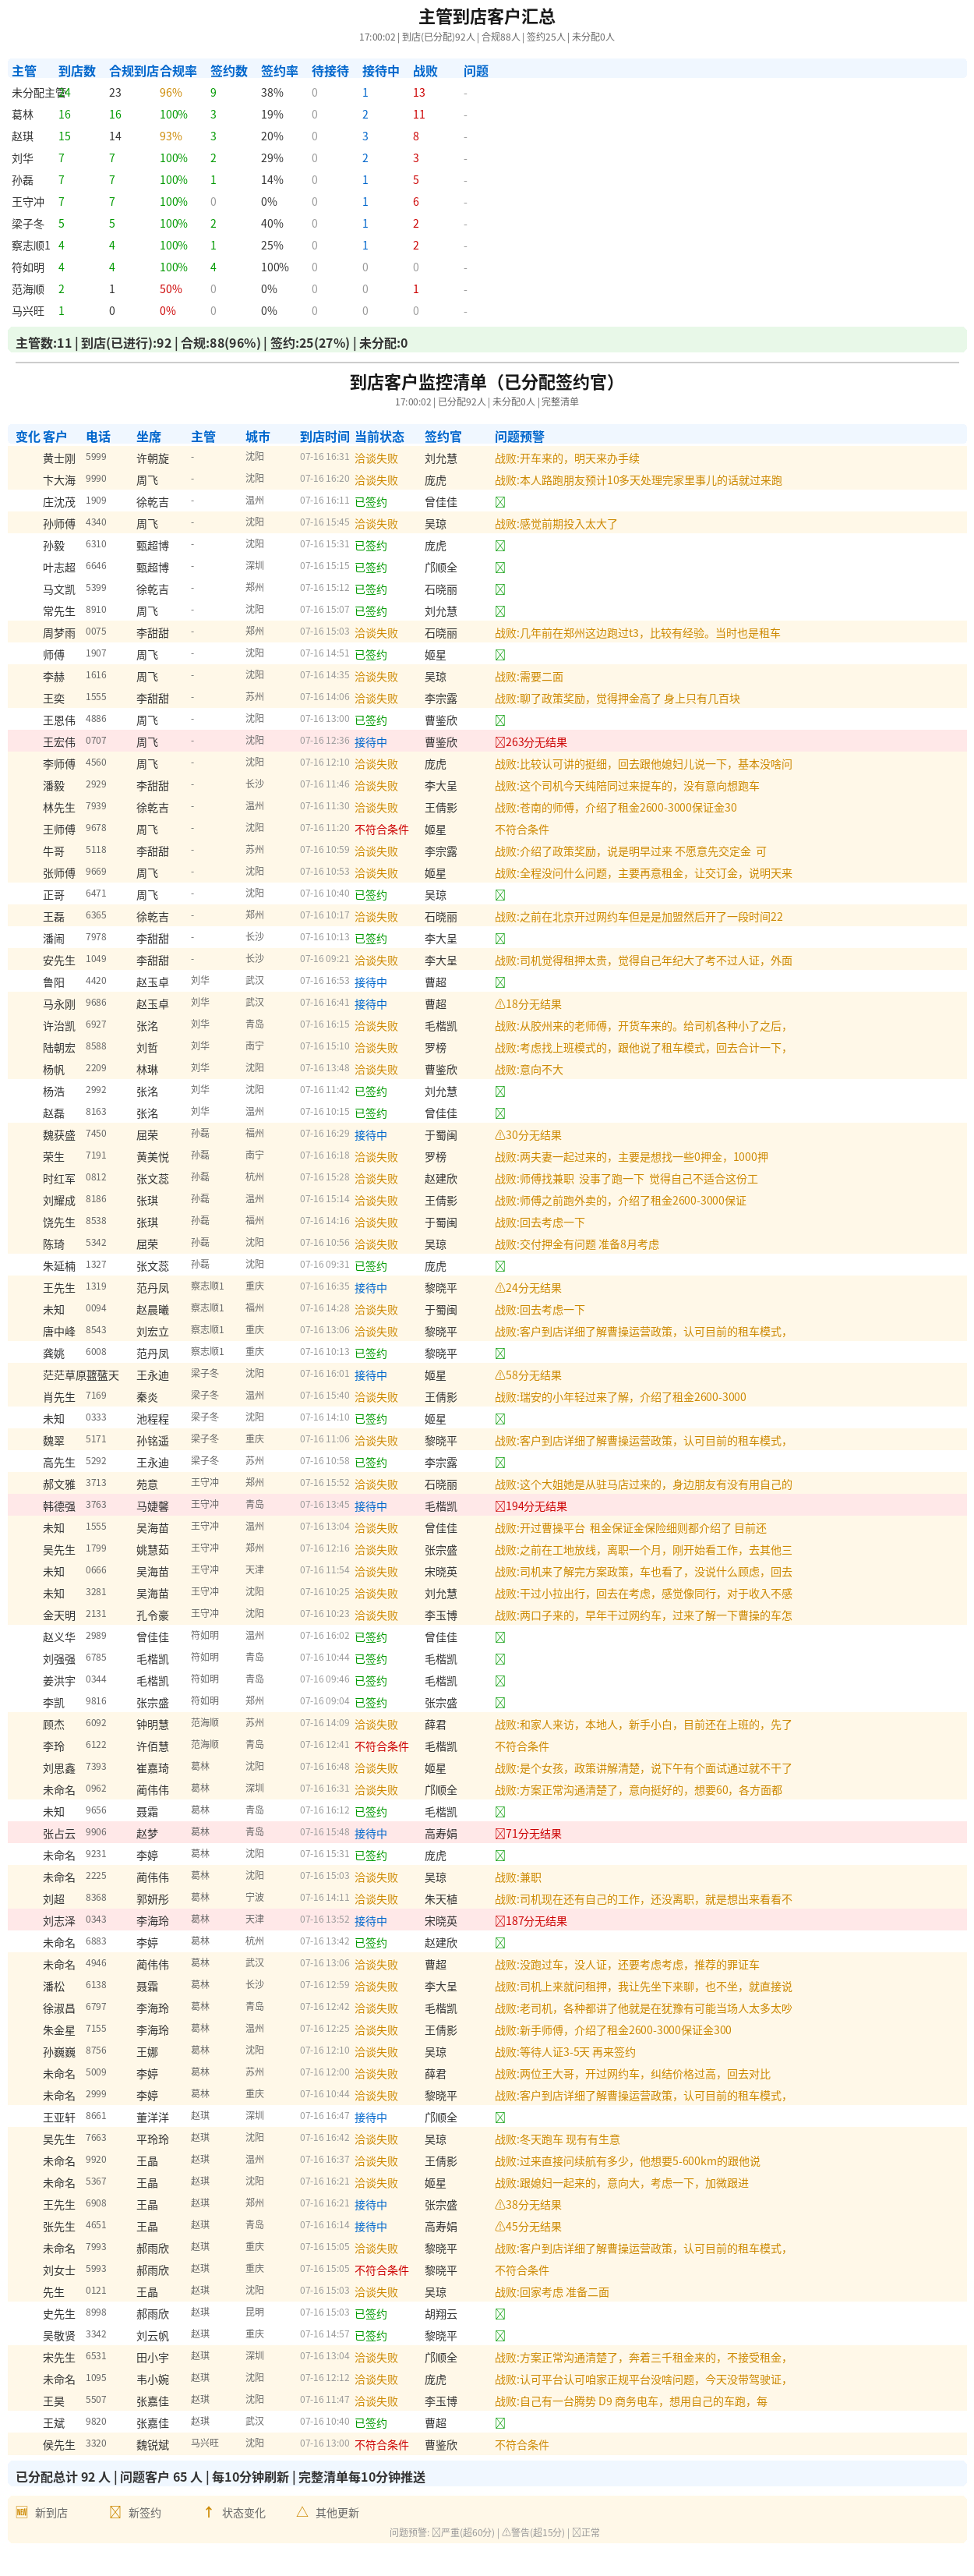Select 赵琪 in the summary table

[x=22, y=136]
